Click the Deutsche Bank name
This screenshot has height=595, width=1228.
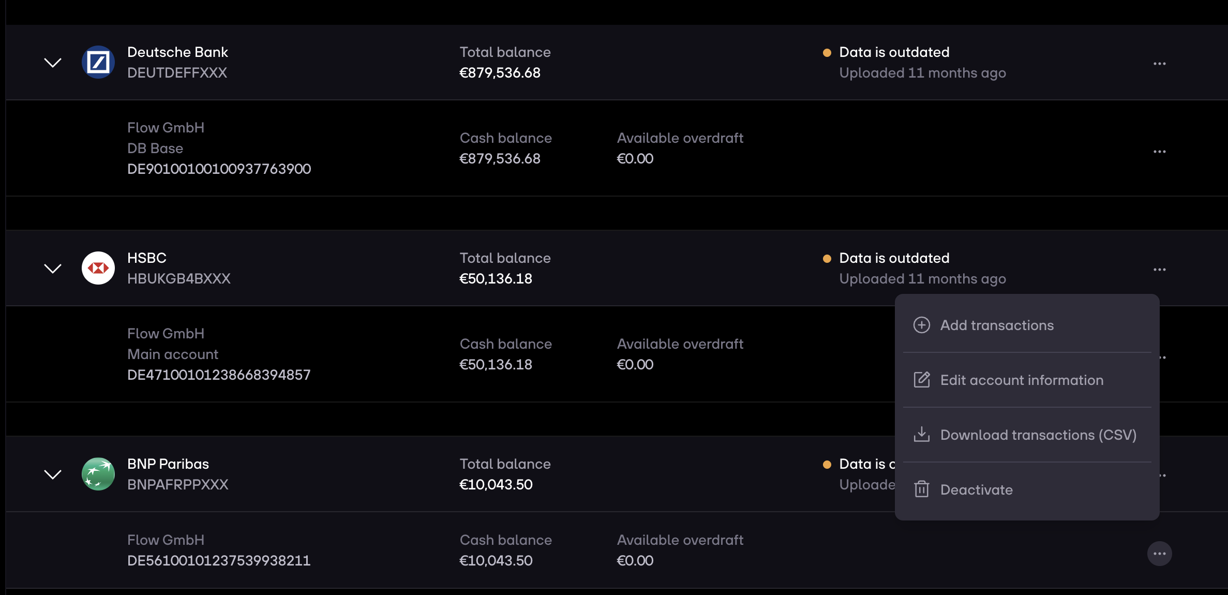(x=177, y=52)
